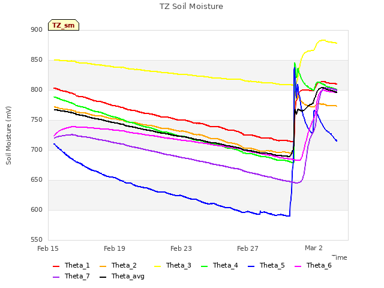Click the 800 y-axis tick label

coord(37,89)
